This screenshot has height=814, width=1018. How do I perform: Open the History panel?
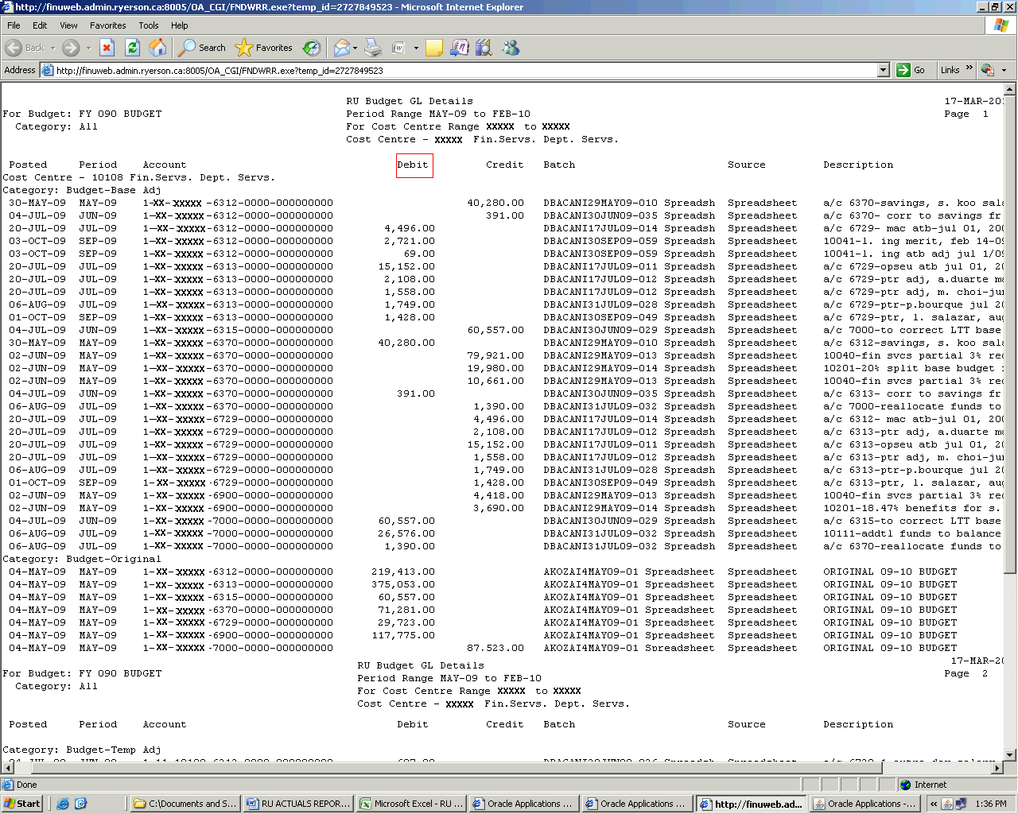coord(312,48)
